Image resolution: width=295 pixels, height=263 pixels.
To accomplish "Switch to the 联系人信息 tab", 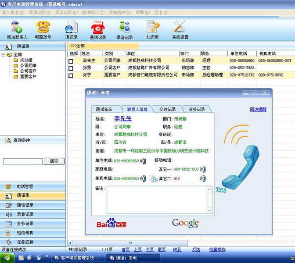I will [137, 109].
